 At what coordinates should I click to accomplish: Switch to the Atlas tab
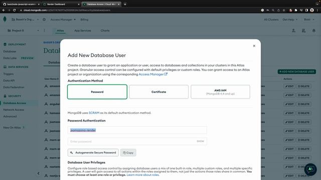60,30
